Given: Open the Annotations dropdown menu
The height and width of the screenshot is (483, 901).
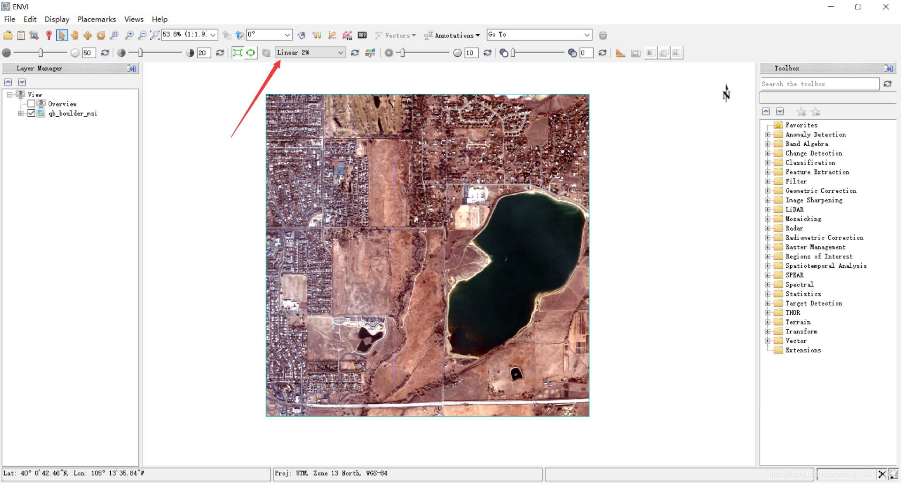Looking at the screenshot, I should click(452, 35).
